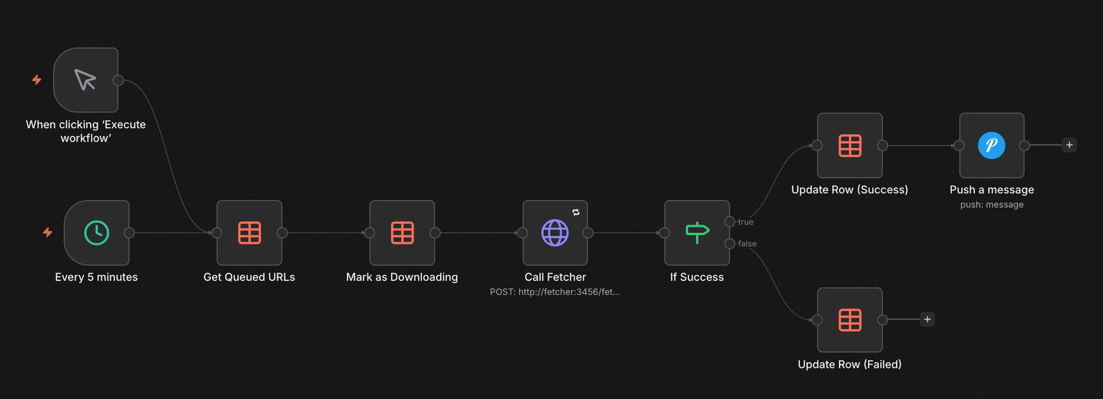Click the output connector of Update Row (Success)
1103x399 pixels.
pos(882,146)
